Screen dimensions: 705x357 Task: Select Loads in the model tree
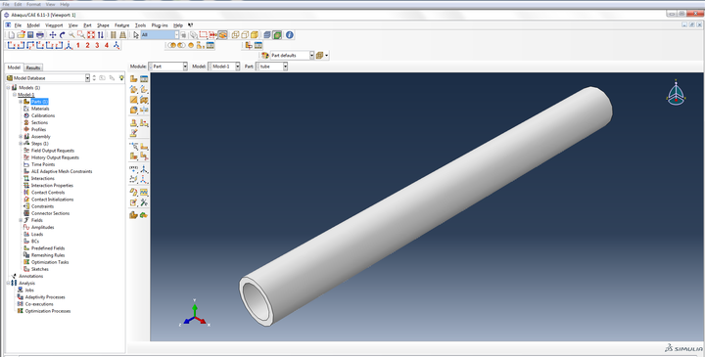click(x=37, y=235)
